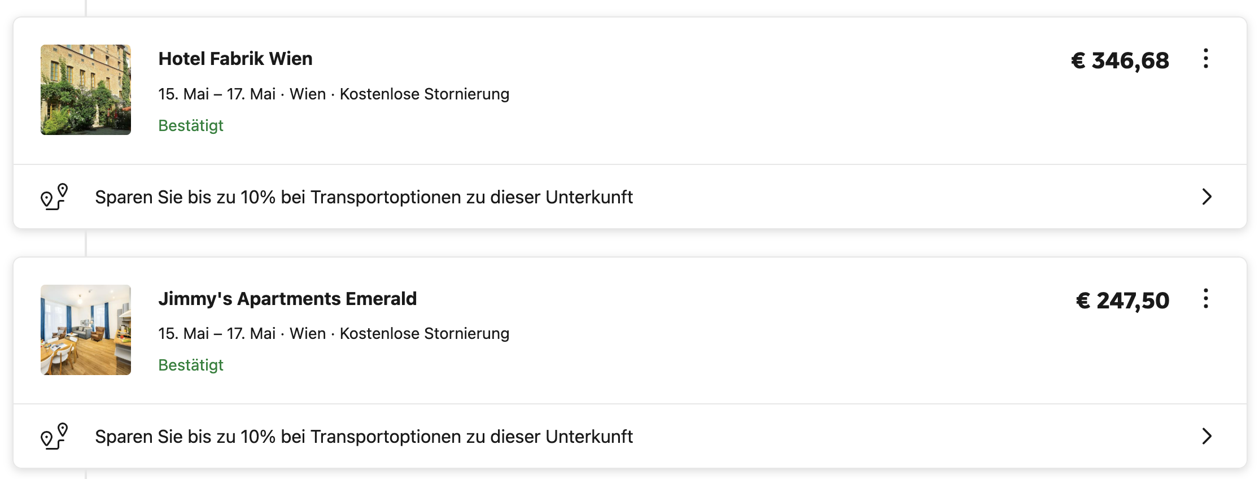This screenshot has width=1259, height=479.
Task: Open Jimmy's Apartments Emerald room photo
Action: (86, 330)
